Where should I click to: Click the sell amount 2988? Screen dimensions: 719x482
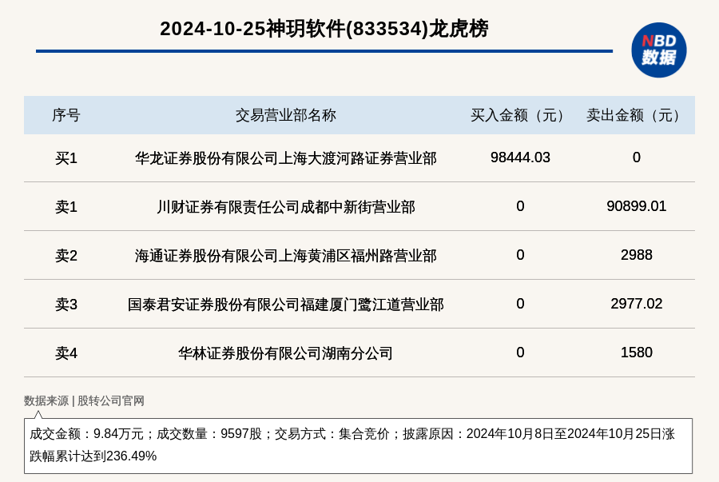point(636,254)
